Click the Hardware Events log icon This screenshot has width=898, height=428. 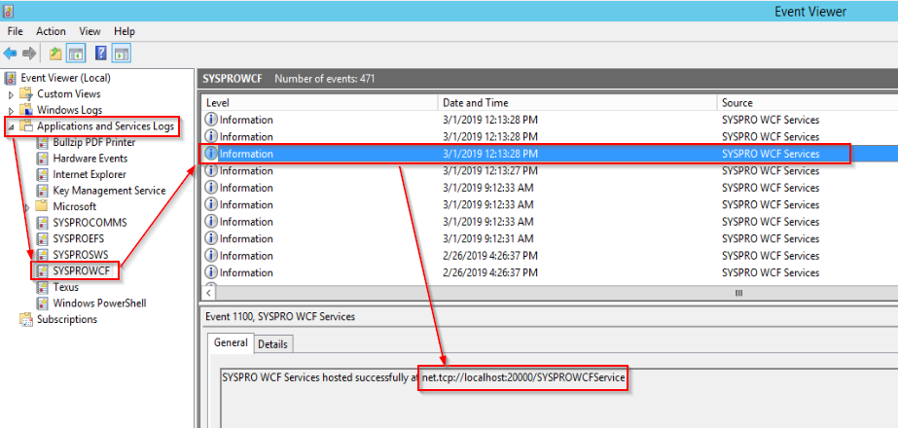(x=43, y=159)
